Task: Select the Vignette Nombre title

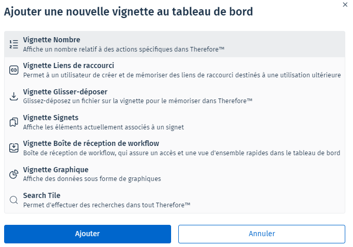Action: [52, 40]
